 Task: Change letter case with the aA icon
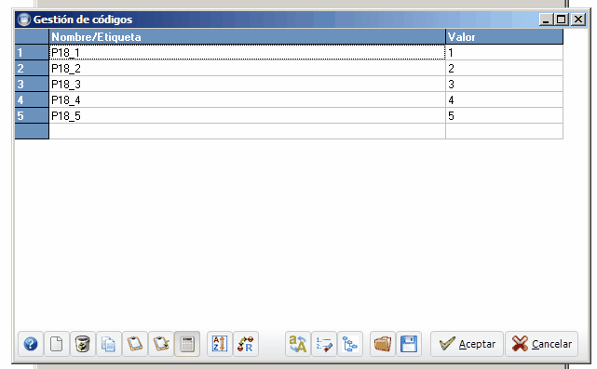click(298, 344)
